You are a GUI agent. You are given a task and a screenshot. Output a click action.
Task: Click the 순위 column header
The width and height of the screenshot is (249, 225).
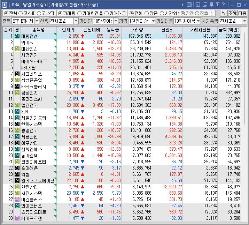coord(8,30)
